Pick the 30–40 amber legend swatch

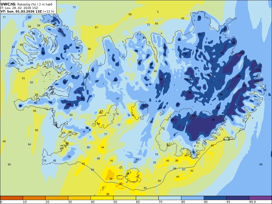tap(79, 198)
